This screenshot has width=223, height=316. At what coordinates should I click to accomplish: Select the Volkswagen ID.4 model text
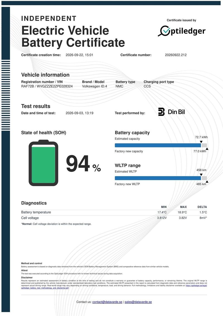point(94,86)
